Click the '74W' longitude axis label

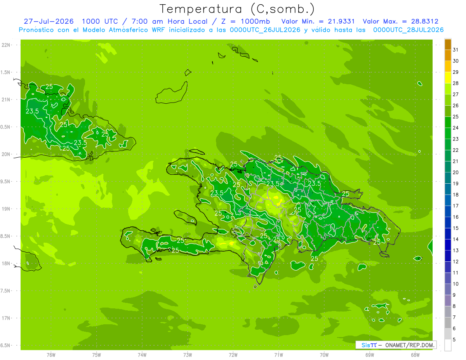[x=142, y=355]
